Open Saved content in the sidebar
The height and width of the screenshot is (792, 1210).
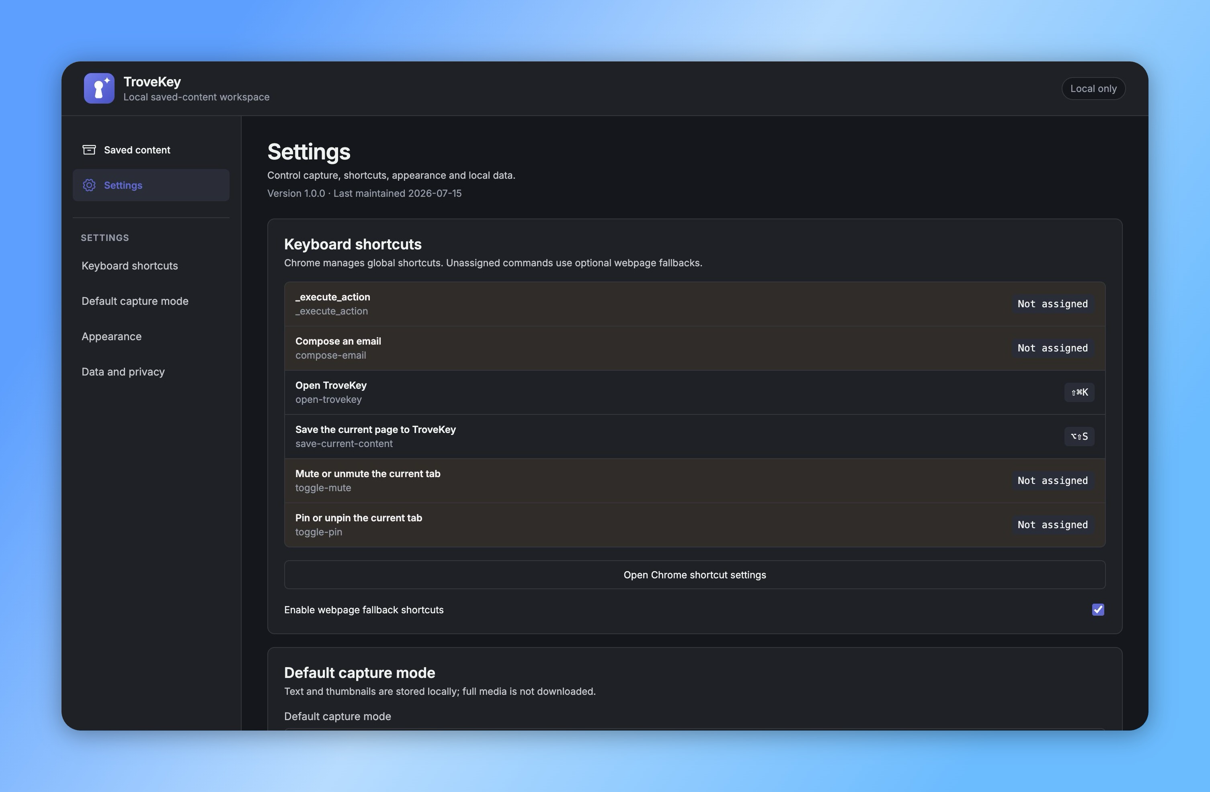pyautogui.click(x=151, y=150)
